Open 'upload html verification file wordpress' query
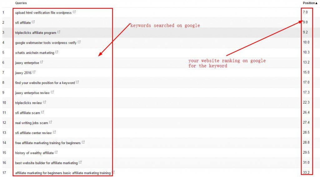The image size is (320, 177). 43,13
